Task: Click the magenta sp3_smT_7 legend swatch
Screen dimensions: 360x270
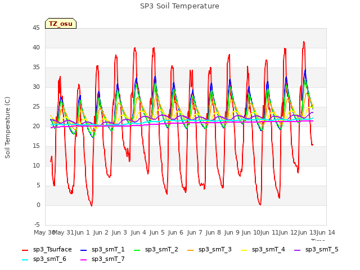Action: coord(84,260)
